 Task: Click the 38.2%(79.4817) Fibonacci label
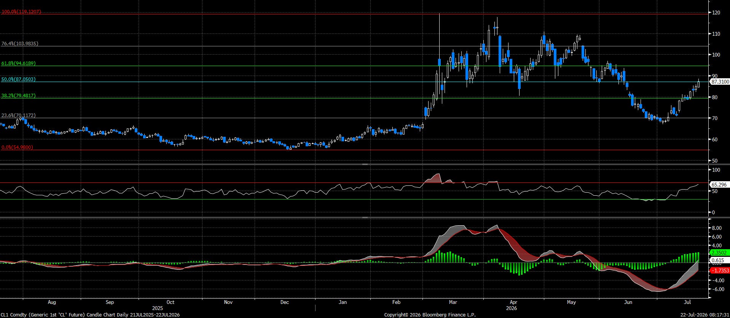tap(18, 96)
